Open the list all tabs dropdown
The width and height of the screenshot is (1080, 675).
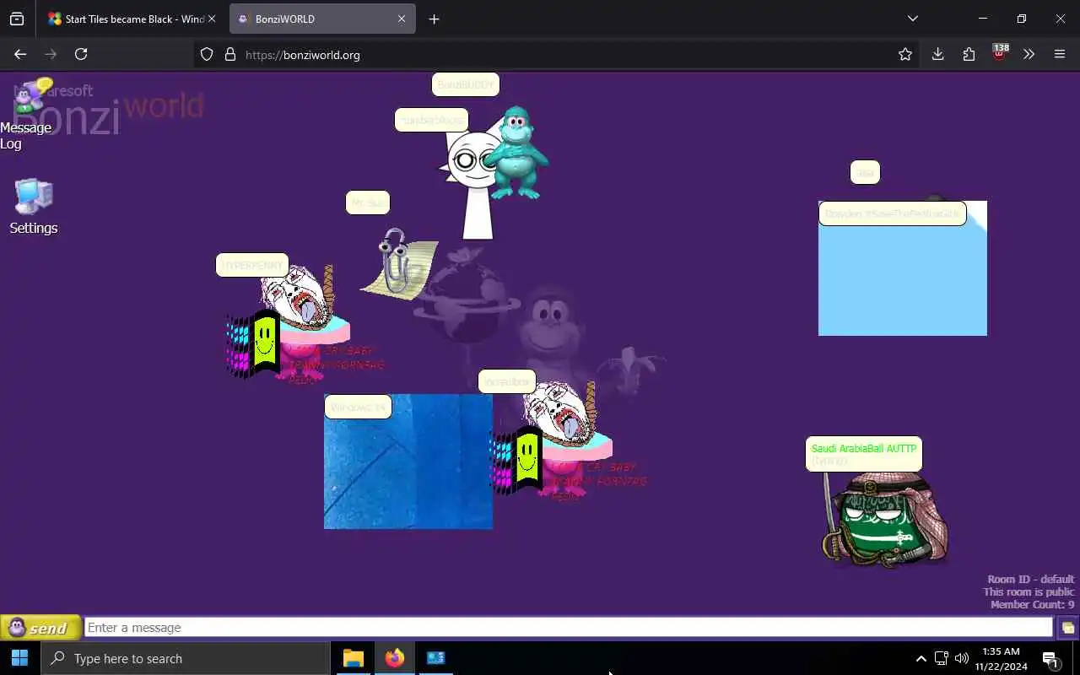(912, 19)
